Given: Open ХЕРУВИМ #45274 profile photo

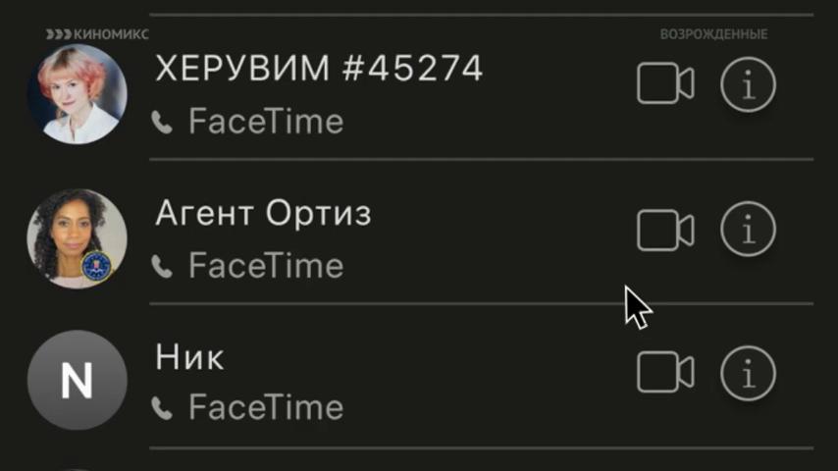Looking at the screenshot, I should (x=77, y=94).
